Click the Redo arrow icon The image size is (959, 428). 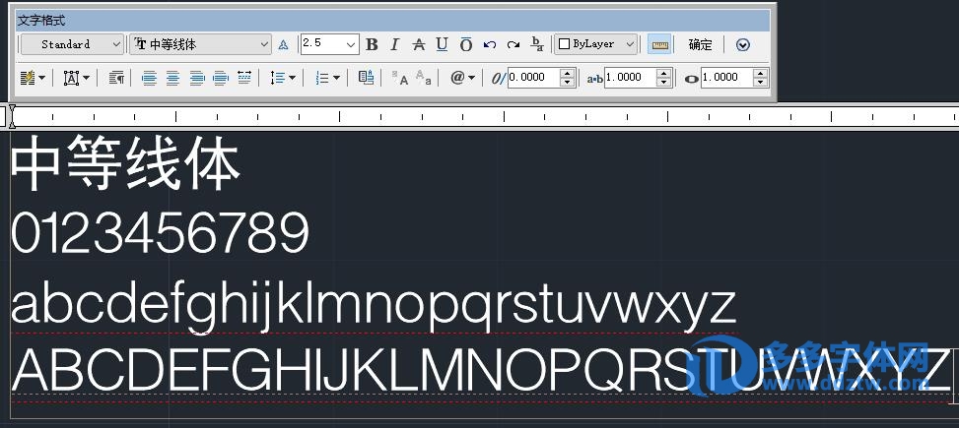click(x=514, y=44)
